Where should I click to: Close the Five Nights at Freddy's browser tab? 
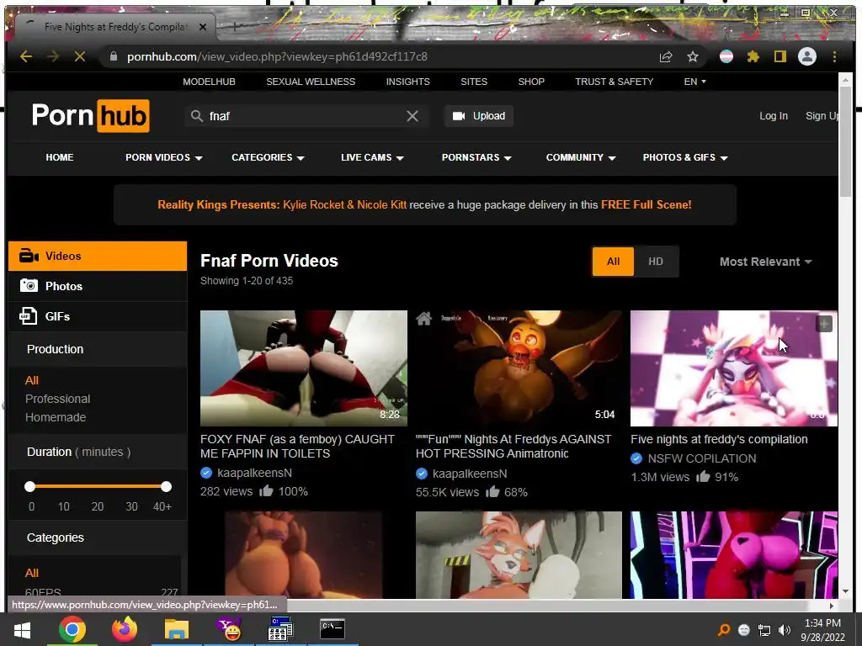(x=203, y=27)
